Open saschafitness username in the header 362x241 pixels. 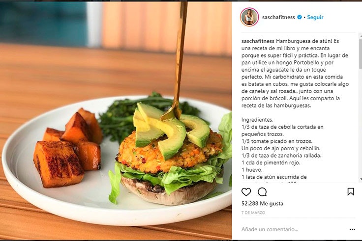click(278, 17)
